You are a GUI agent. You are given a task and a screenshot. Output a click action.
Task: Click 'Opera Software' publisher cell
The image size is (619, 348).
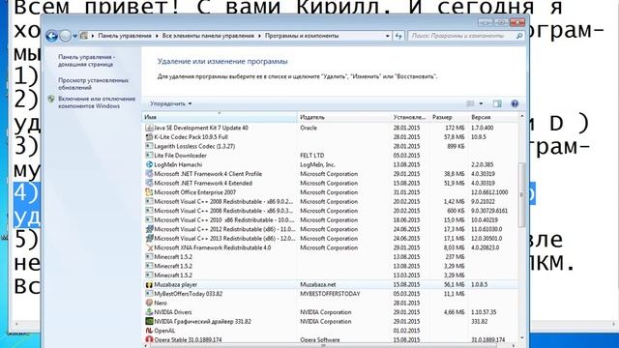pyautogui.click(x=320, y=339)
